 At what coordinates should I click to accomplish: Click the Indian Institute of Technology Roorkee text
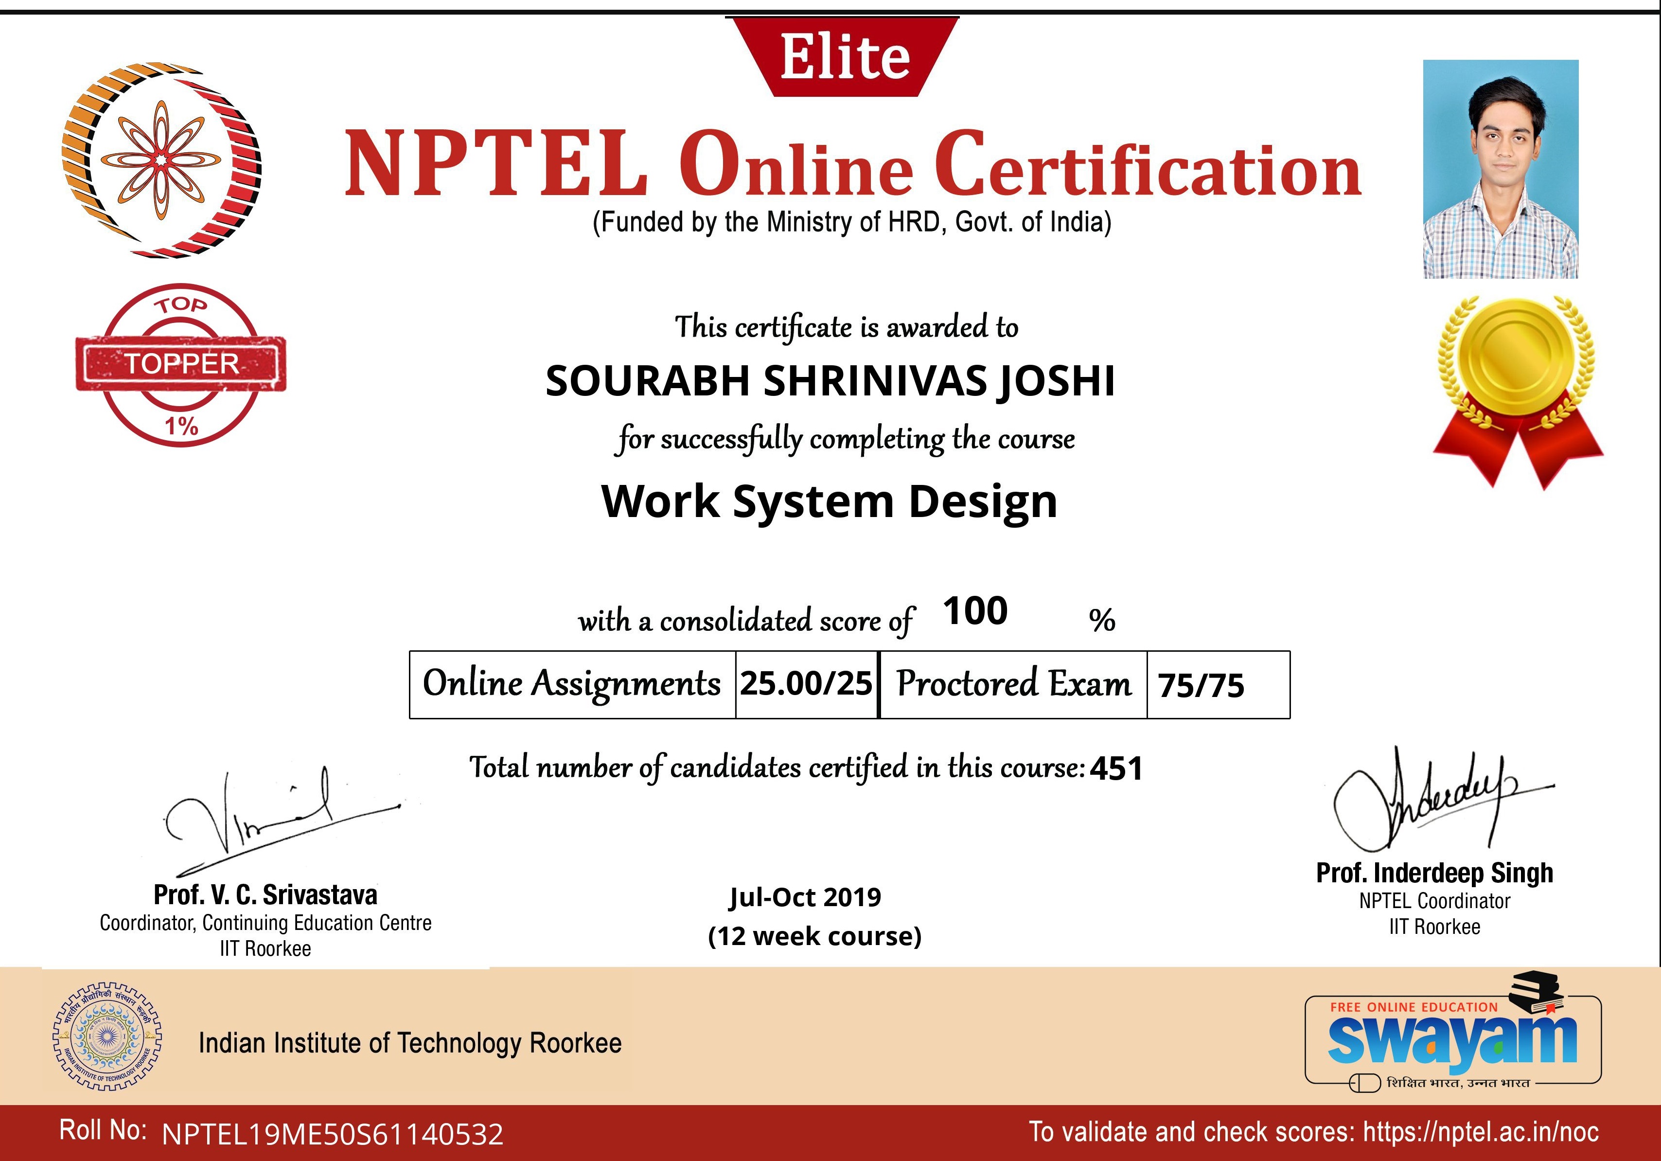point(410,1043)
